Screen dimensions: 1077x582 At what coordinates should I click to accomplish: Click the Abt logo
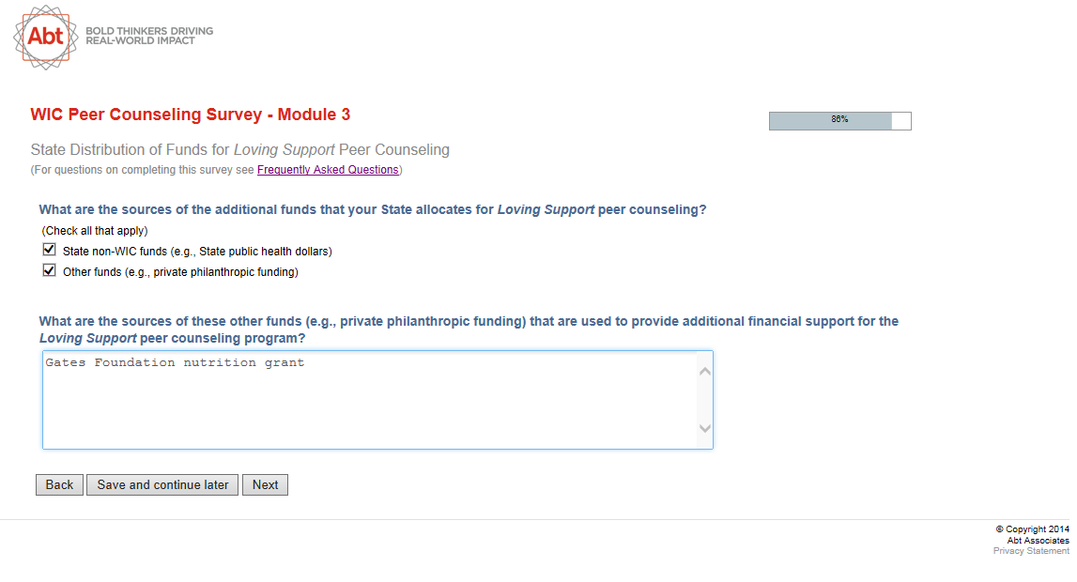click(45, 37)
